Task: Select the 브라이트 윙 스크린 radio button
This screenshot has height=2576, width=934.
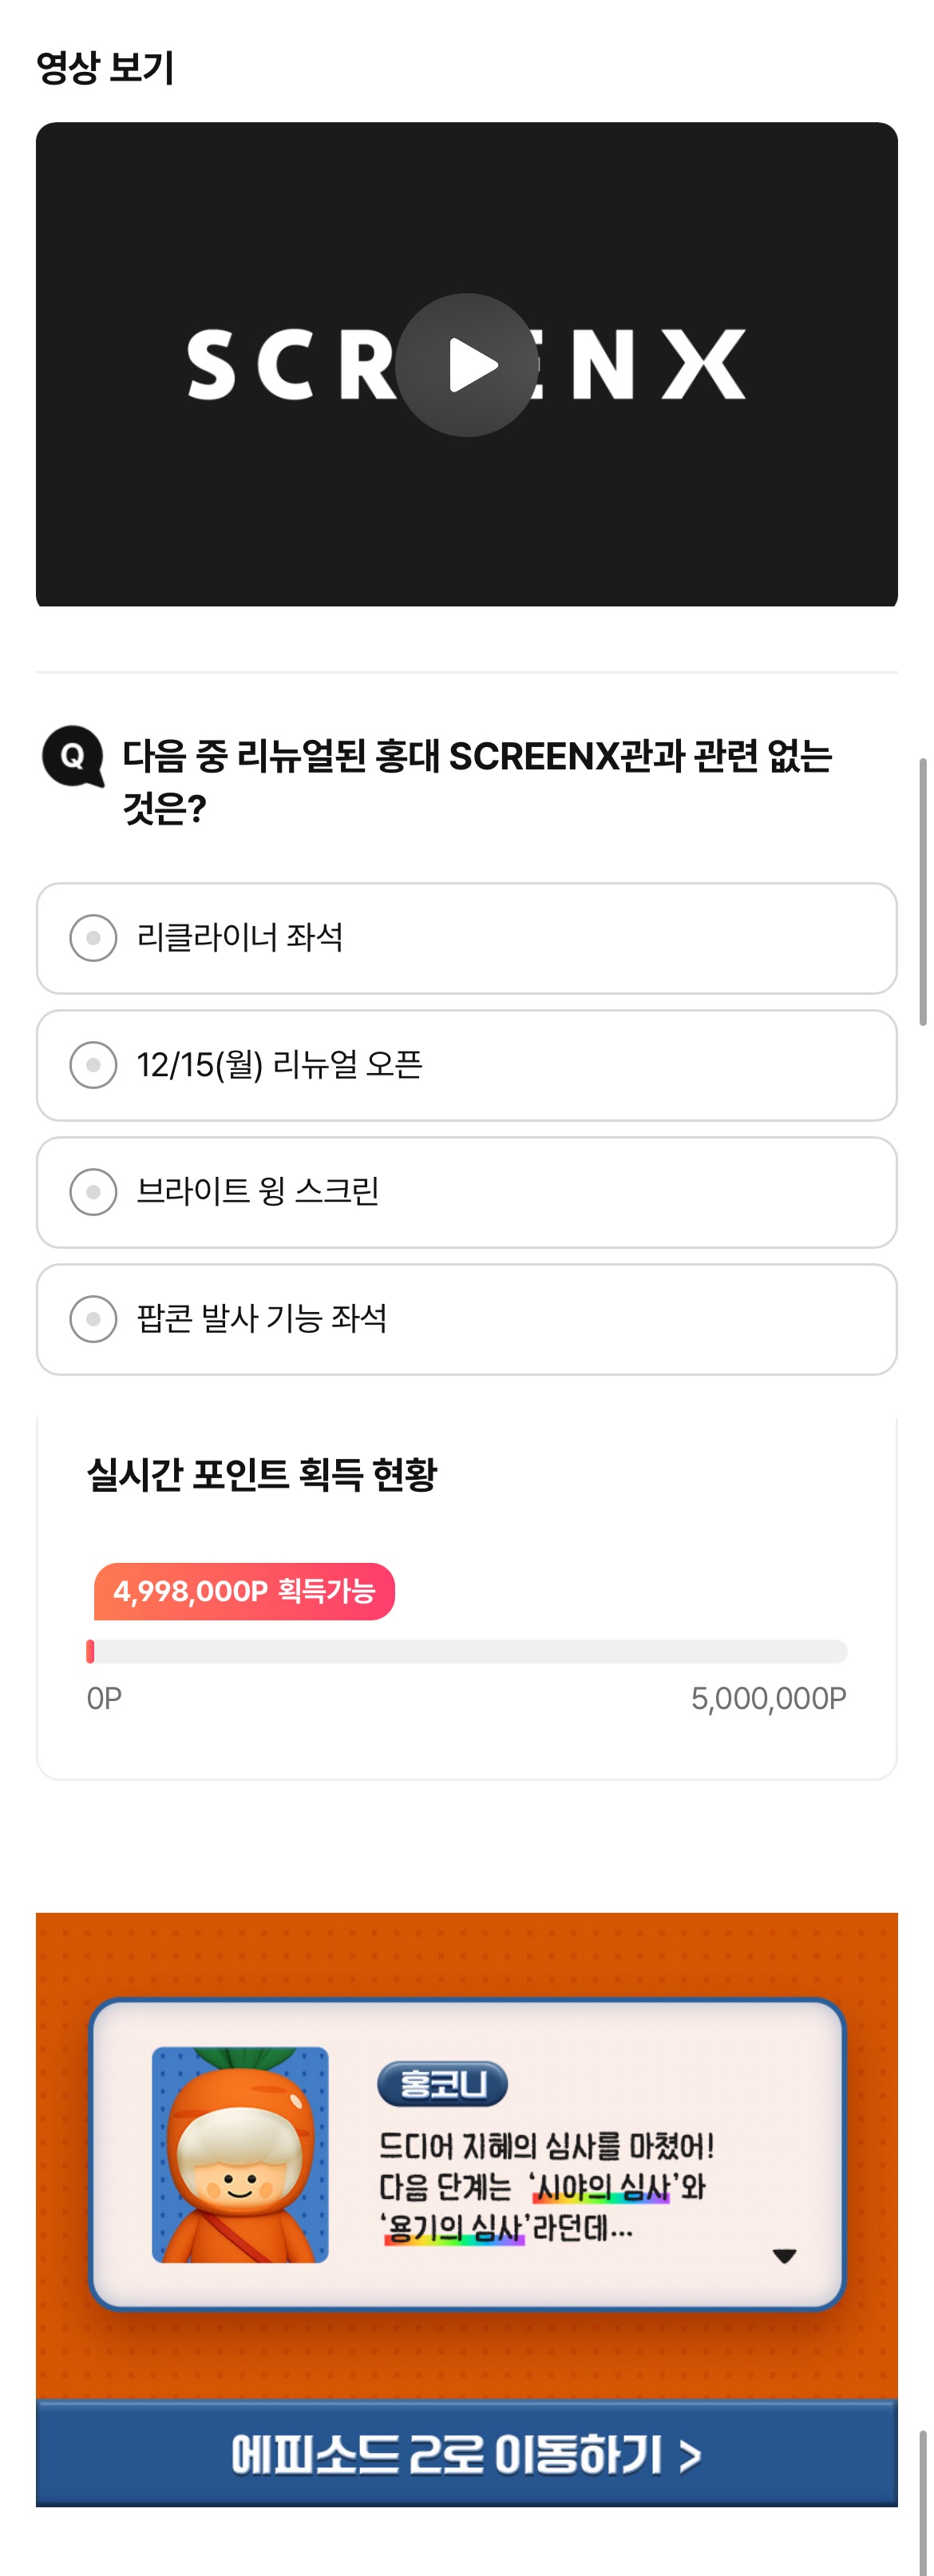Action: click(x=93, y=1192)
